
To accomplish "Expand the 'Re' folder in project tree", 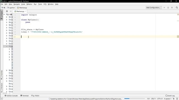I will coord(7,70).
